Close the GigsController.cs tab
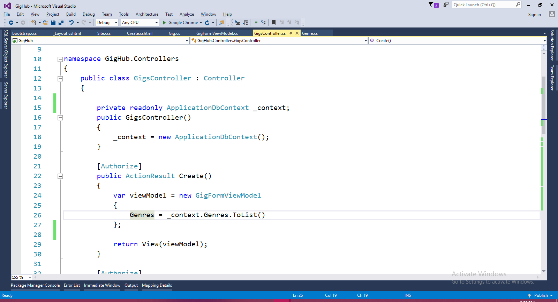The height and width of the screenshot is (302, 558). (297, 33)
